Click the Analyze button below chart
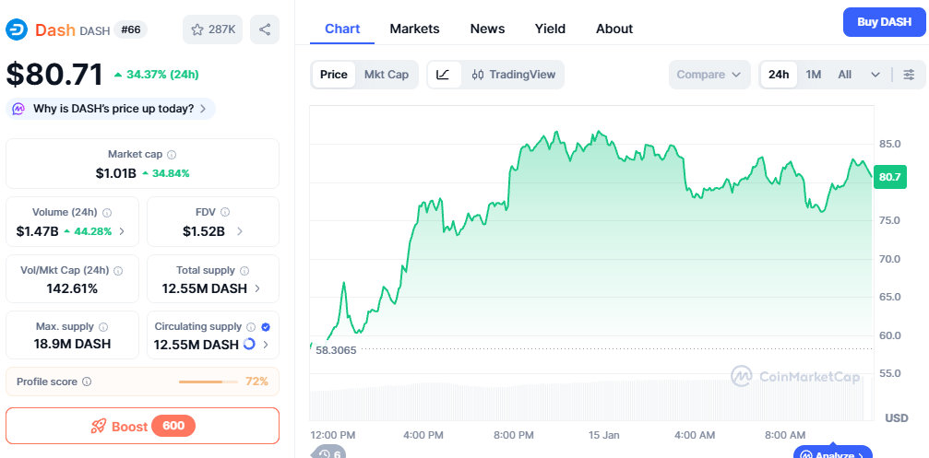Screen dimensions: 929x458 pyautogui.click(x=833, y=452)
